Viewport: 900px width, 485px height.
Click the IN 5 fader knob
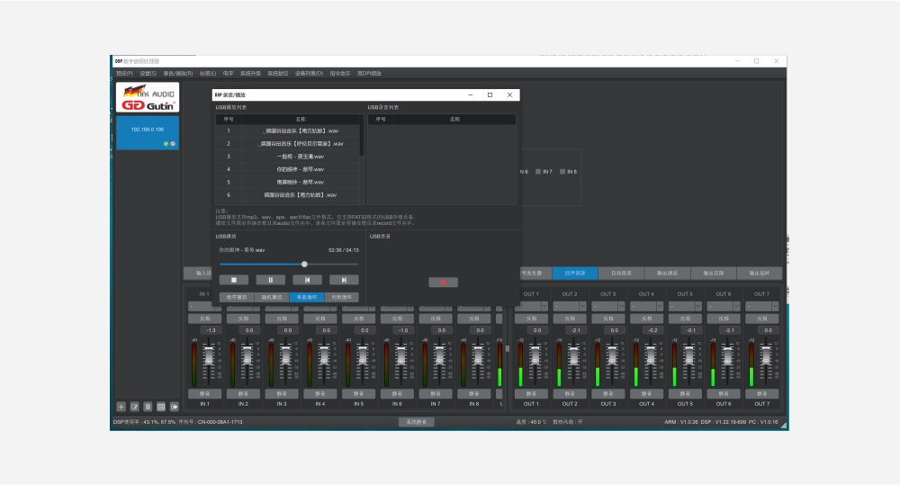tap(362, 357)
